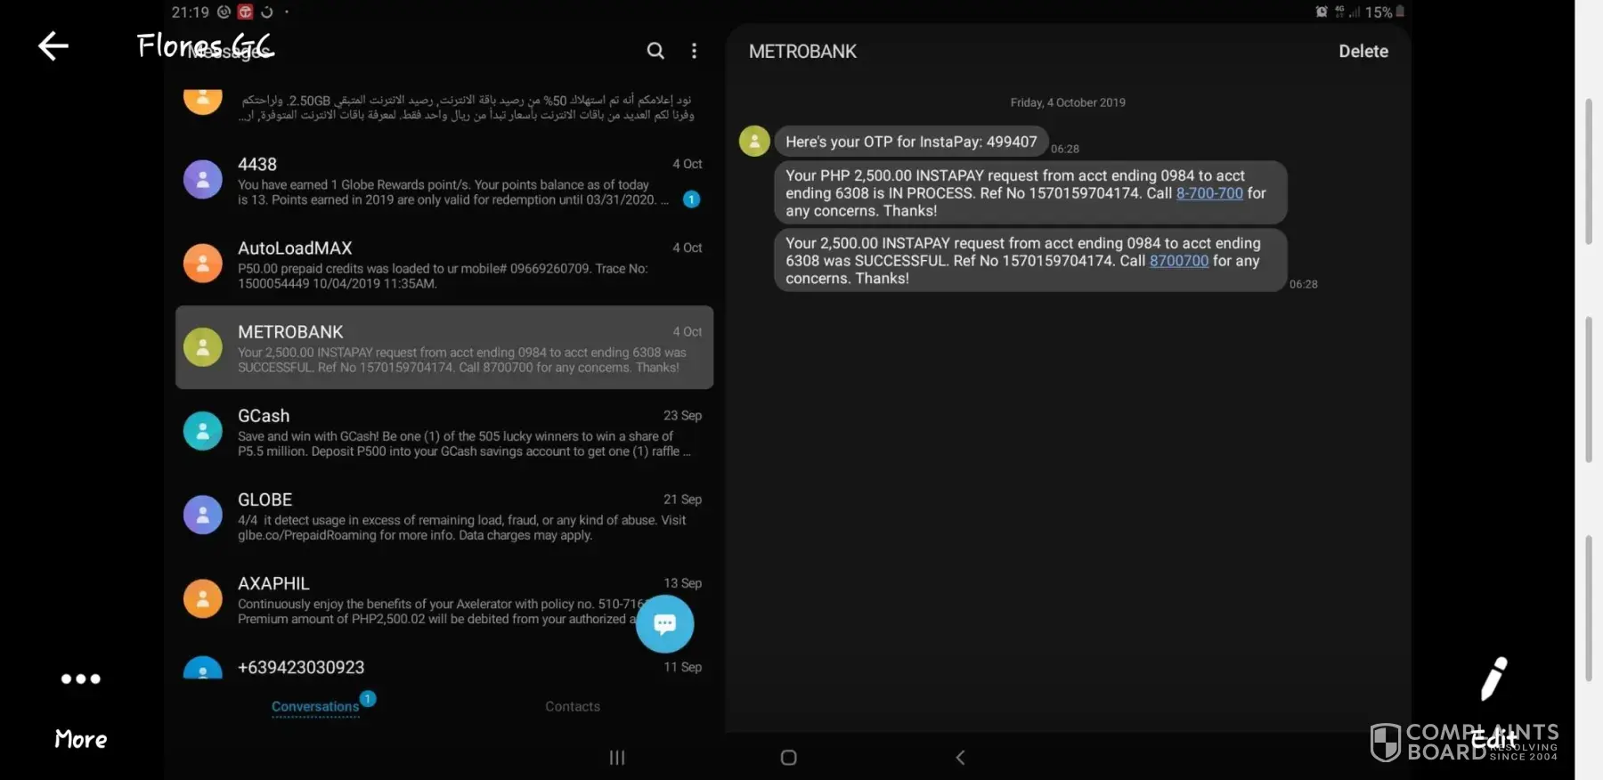
Task: Tap the white back arrow at top left
Action: (53, 46)
